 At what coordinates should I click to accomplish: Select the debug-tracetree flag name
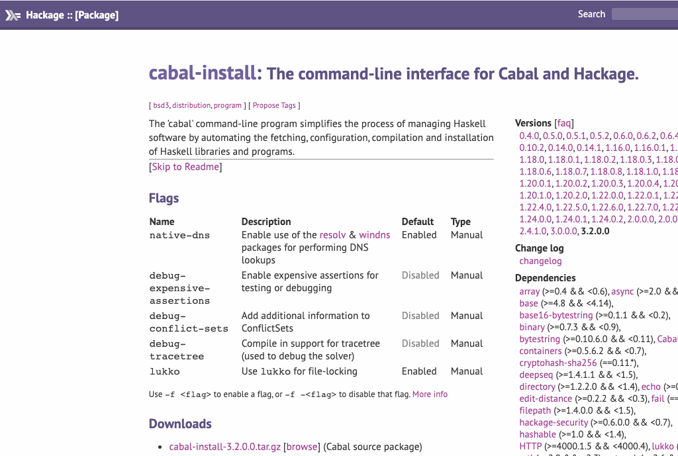[176, 350]
